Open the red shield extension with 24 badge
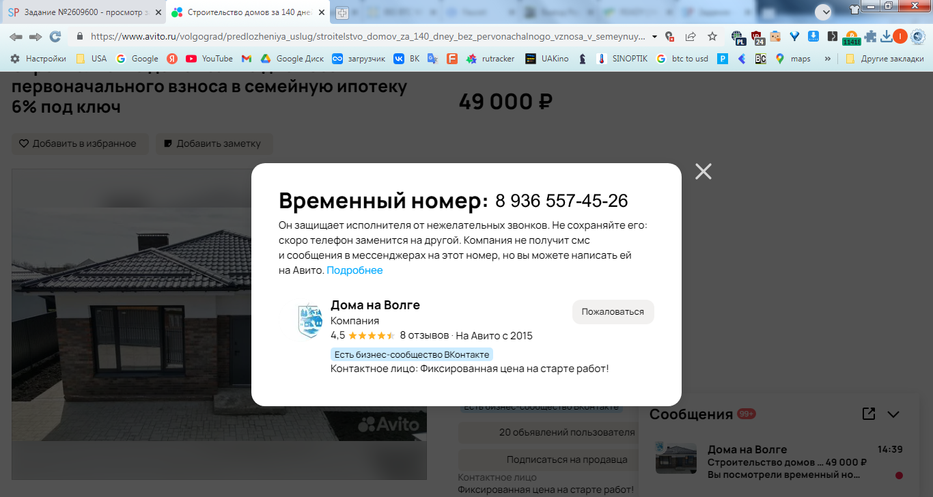 757,38
